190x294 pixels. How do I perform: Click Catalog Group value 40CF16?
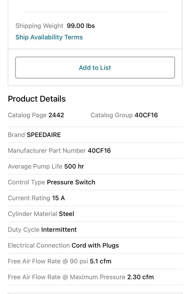tap(146, 115)
